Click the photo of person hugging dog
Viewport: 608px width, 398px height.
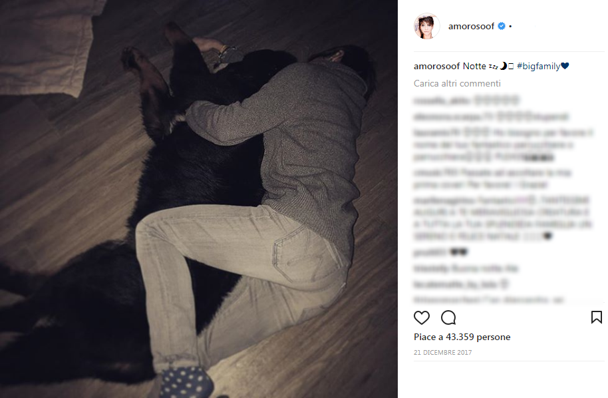point(198,199)
